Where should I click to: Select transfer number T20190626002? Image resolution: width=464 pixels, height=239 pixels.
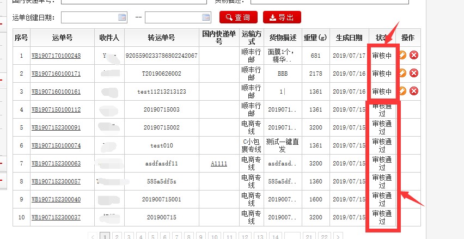[x=162, y=73]
